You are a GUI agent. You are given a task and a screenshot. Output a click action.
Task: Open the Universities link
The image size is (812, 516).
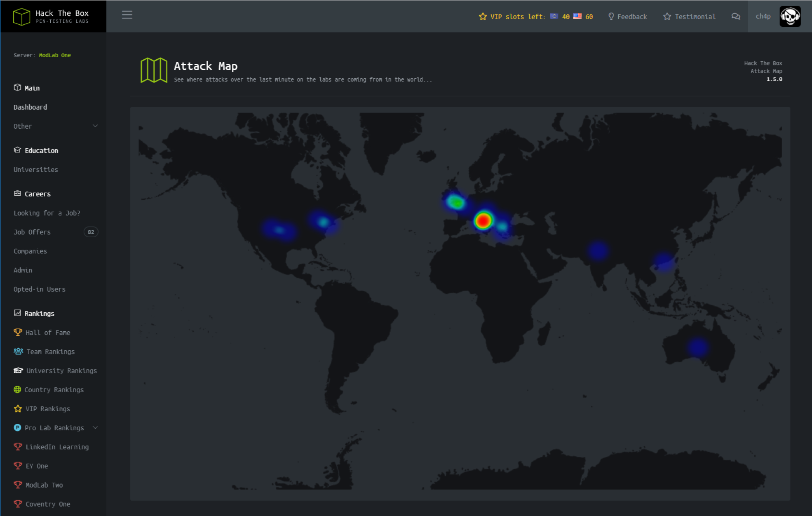(x=36, y=170)
